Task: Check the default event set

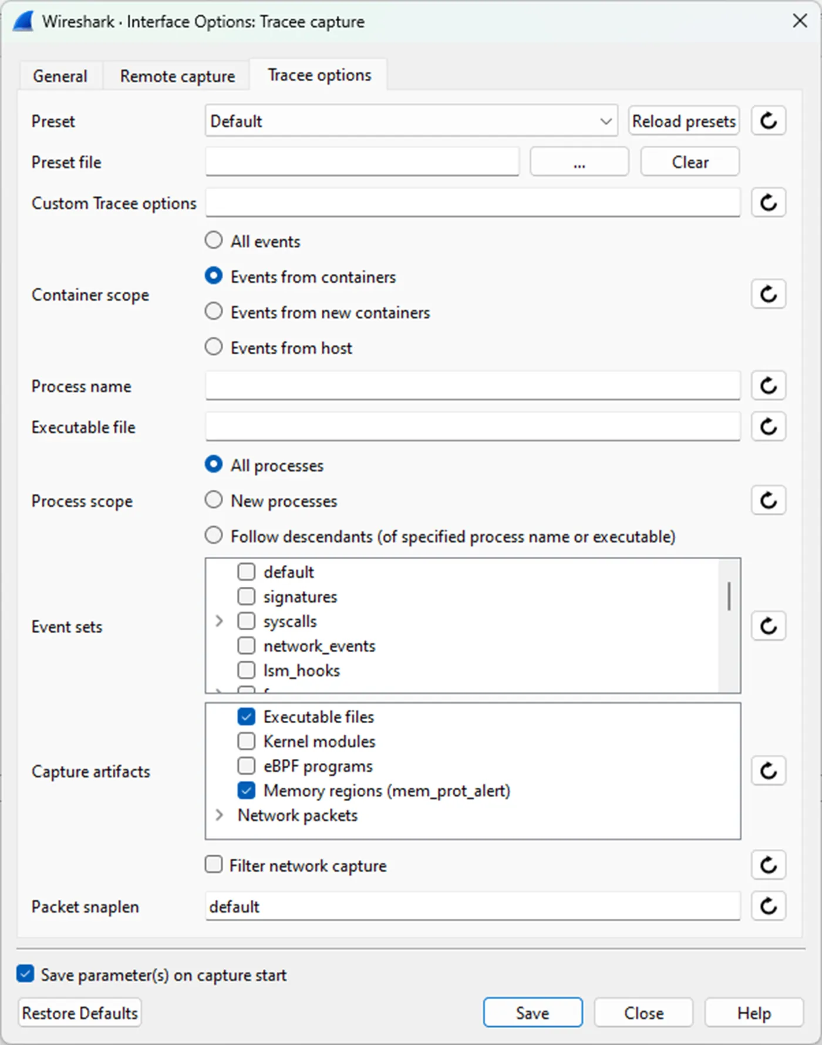Action: (x=247, y=572)
